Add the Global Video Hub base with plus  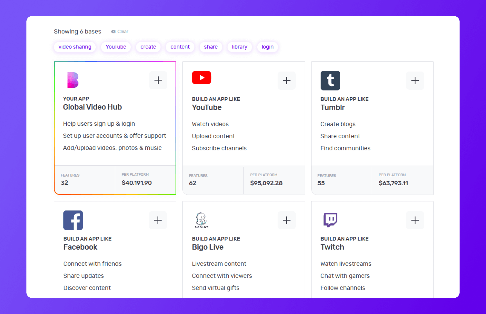pyautogui.click(x=158, y=80)
